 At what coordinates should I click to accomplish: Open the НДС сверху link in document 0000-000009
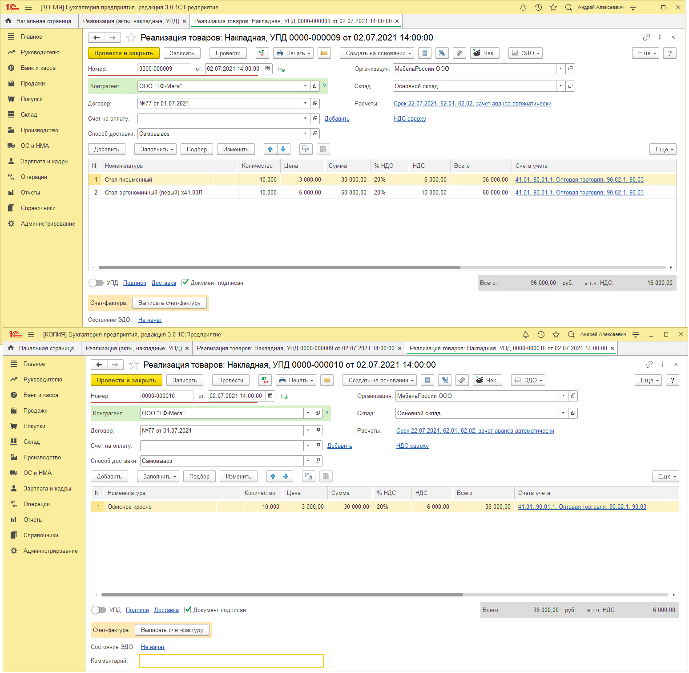coord(410,119)
